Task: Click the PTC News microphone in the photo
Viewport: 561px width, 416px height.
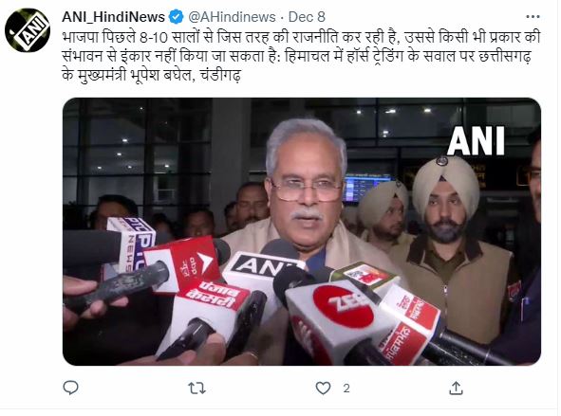Action: click(131, 244)
